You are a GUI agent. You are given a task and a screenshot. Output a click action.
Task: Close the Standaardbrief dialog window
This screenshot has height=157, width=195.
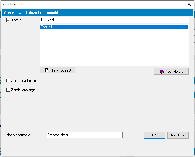(x=189, y=4)
